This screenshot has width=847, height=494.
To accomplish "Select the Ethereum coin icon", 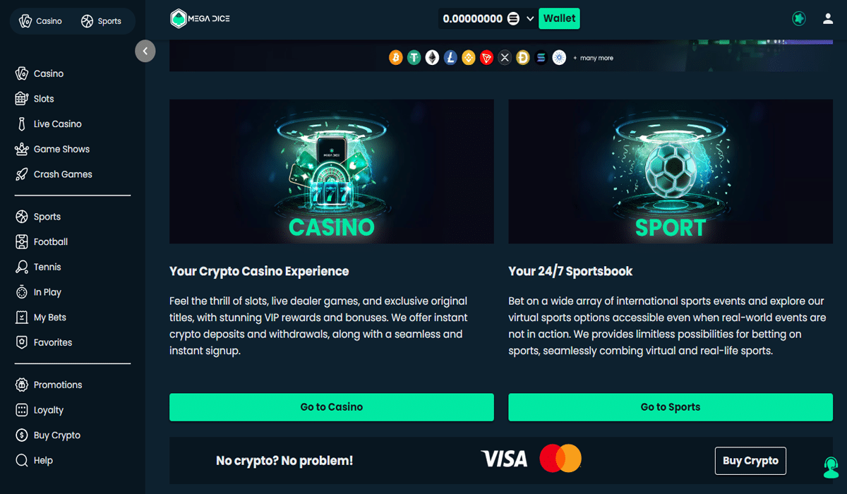I will pyautogui.click(x=432, y=58).
